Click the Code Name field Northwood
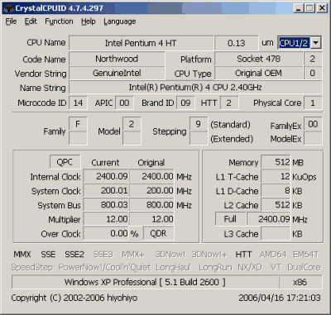The image size is (331, 315). (117, 59)
